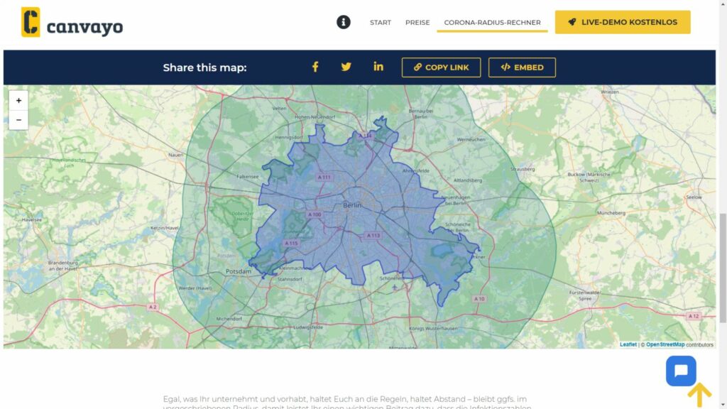Open the info circle icon
This screenshot has height=409, width=727.
344,22
